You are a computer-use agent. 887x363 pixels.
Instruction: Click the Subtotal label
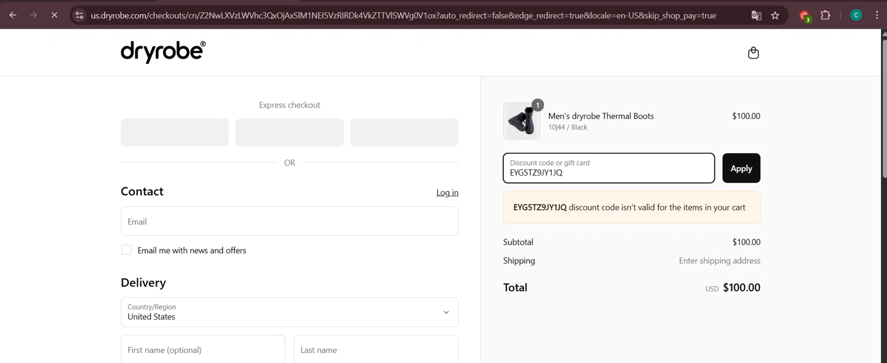(518, 242)
